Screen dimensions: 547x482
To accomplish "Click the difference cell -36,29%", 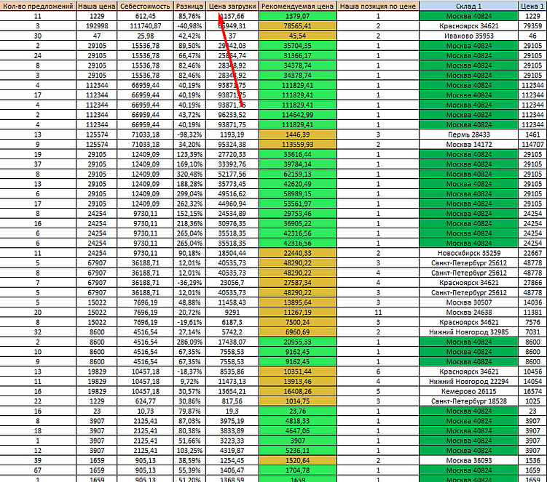I will click(189, 283).
